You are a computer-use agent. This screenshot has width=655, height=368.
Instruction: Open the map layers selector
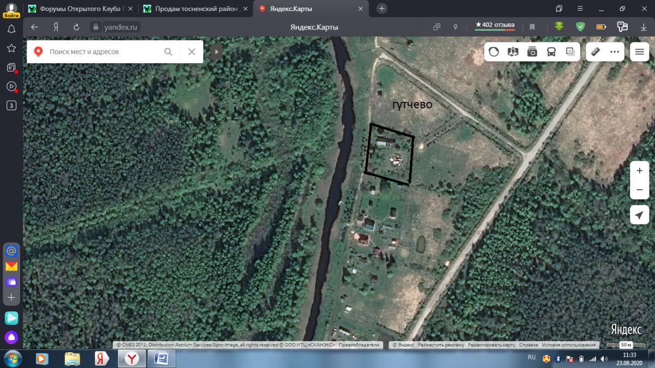coord(570,52)
